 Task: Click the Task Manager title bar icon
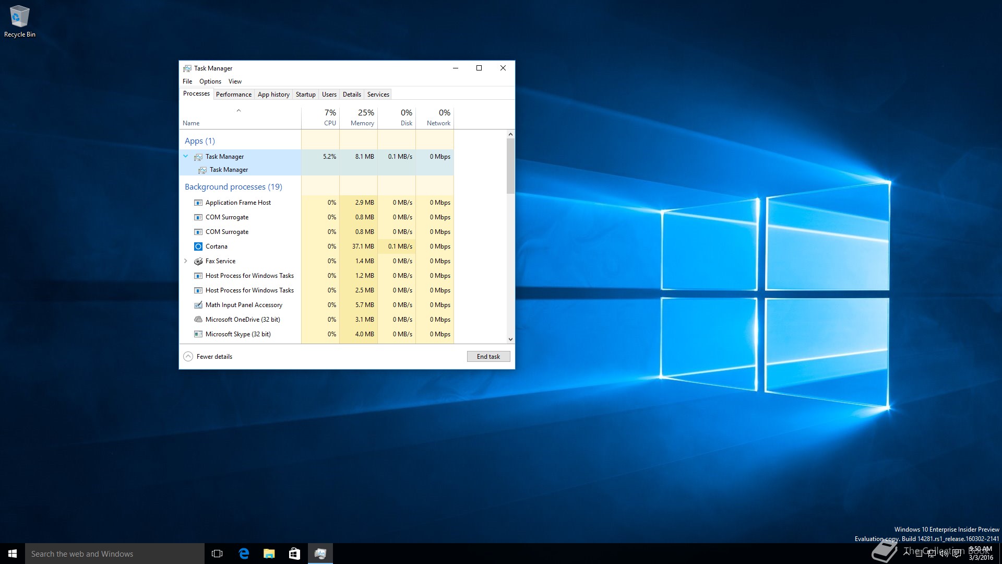point(187,68)
